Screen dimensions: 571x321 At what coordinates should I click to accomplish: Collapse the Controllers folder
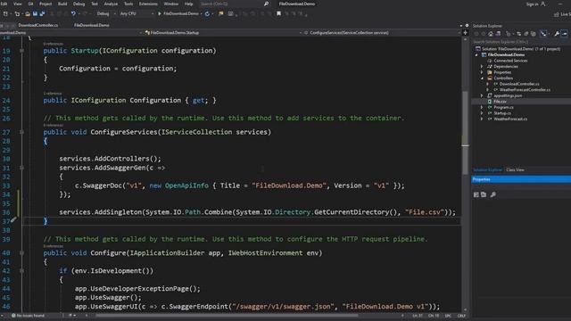click(482, 78)
